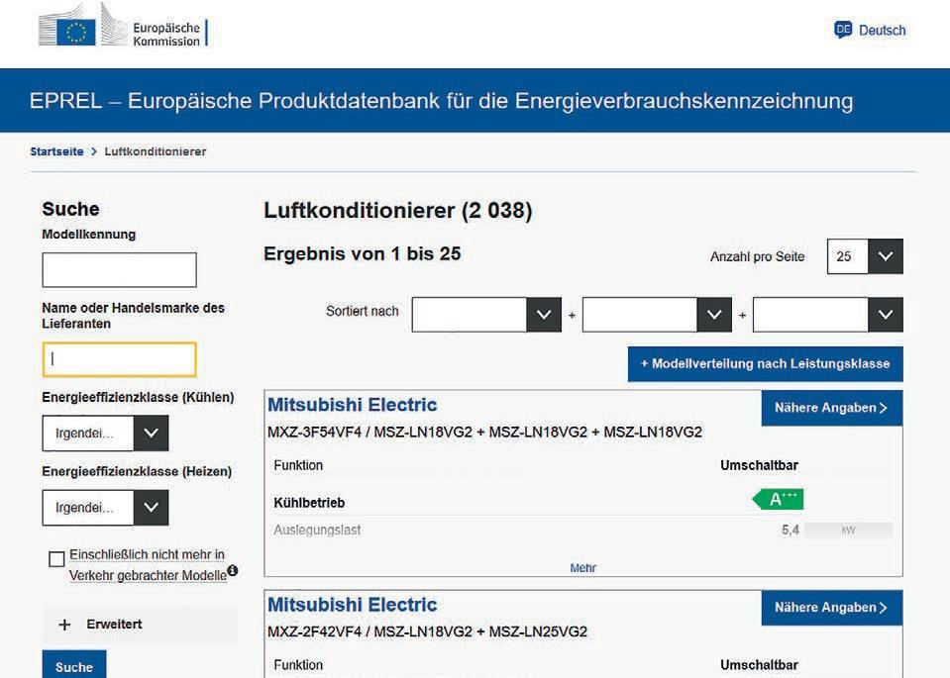This screenshot has height=678, width=950.
Task: Click the blue Suche button
Action: click(74, 665)
